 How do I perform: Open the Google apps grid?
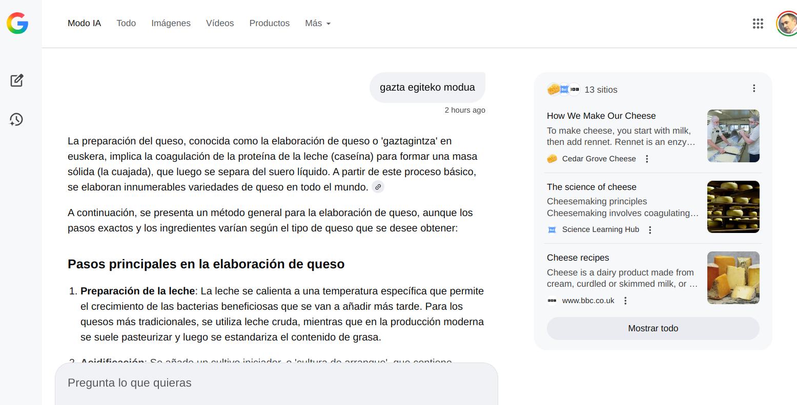pos(758,24)
